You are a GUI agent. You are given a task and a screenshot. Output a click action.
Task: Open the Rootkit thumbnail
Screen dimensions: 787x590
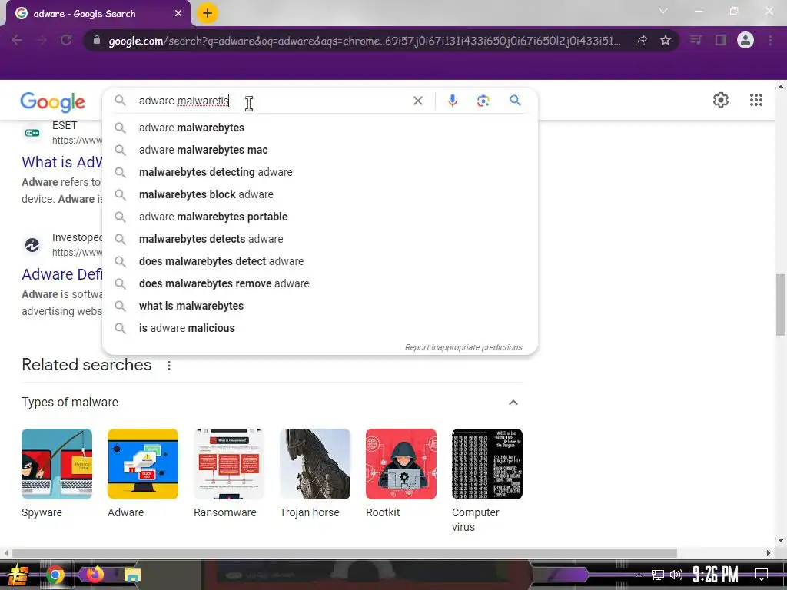[x=401, y=464]
